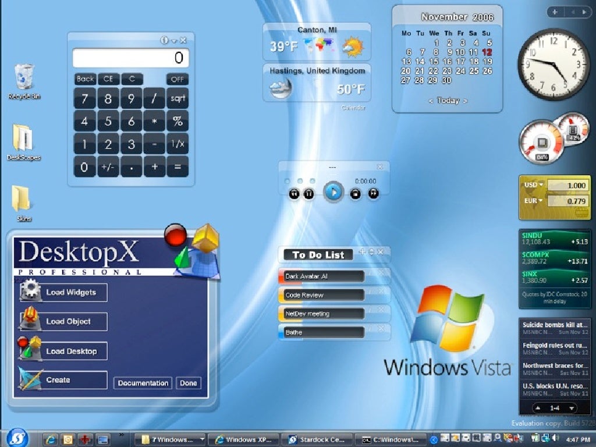Click the calculator display field

click(130, 58)
